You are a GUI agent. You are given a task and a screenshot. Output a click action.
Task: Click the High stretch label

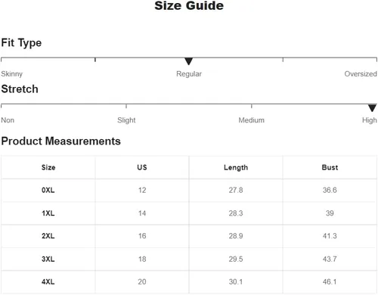tap(370, 120)
